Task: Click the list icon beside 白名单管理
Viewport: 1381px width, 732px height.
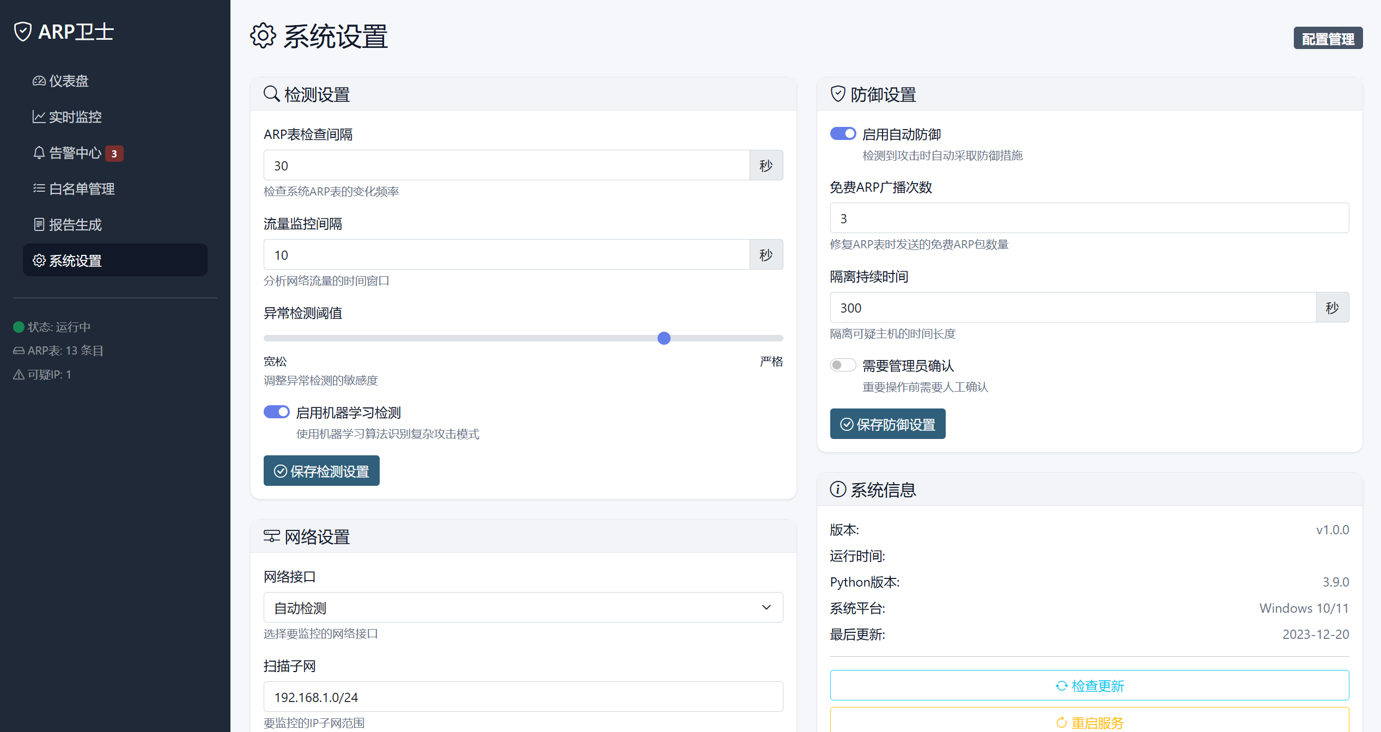Action: click(39, 188)
